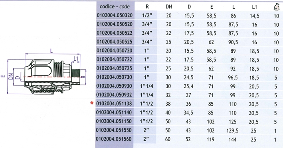Click the E dimension label on drawing
The width and height of the screenshot is (283, 148).
pos(3,76)
